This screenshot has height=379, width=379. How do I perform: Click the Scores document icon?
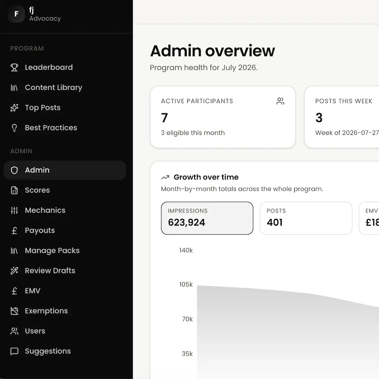(14, 190)
